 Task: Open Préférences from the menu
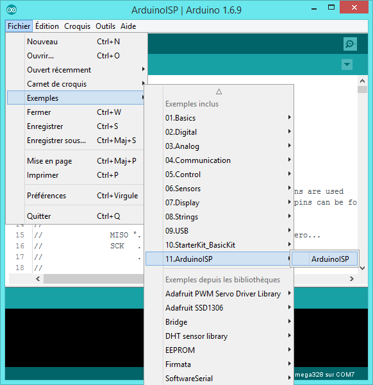(76, 196)
